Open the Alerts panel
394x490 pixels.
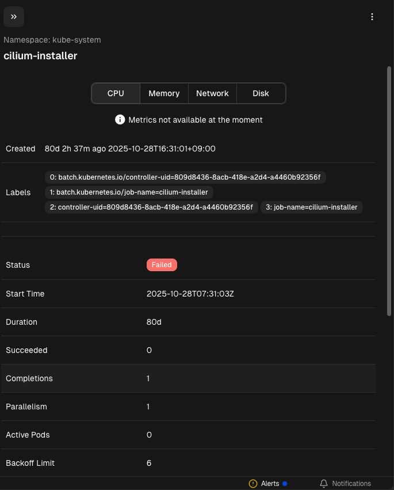coord(270,484)
